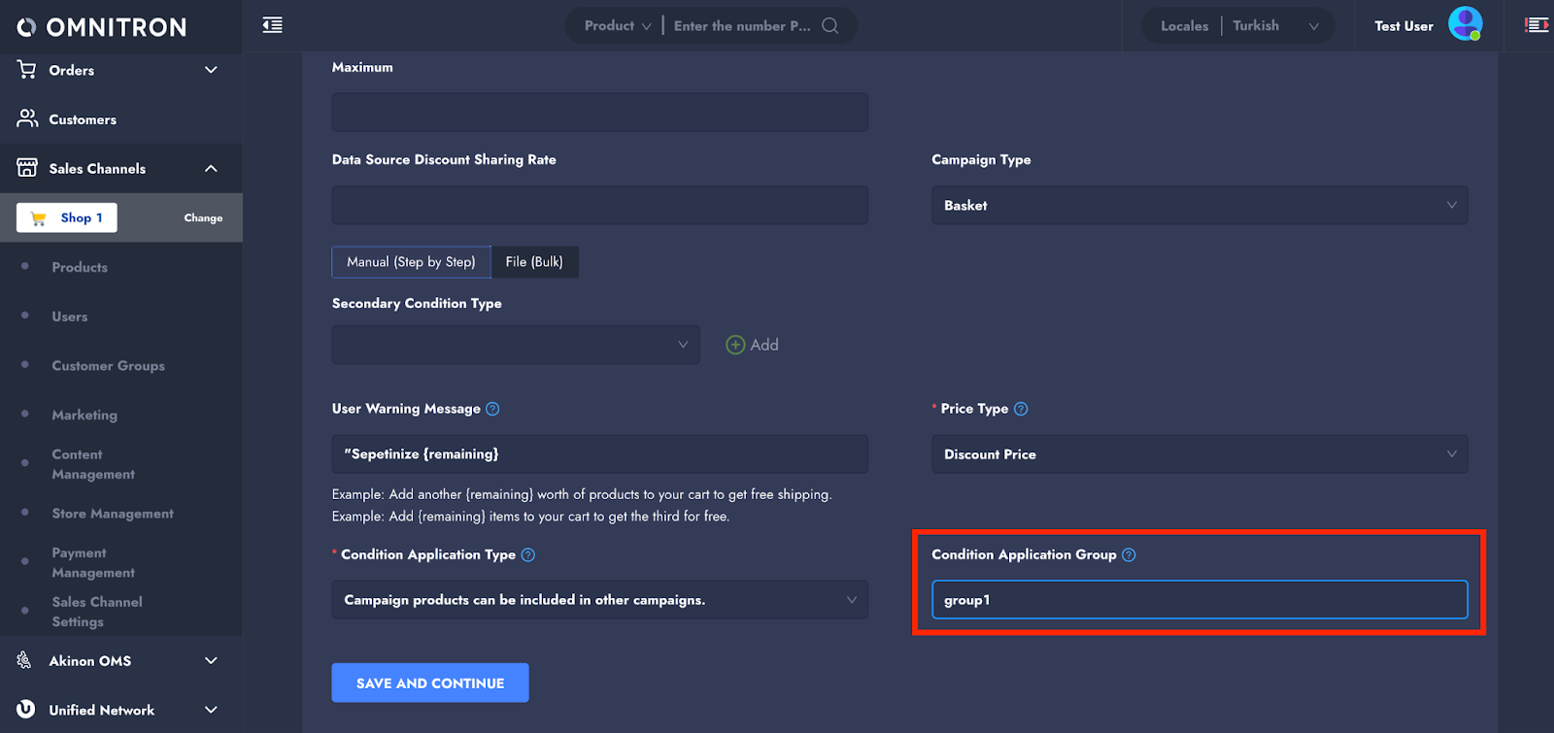Switch to File (Bulk) mode
1554x733 pixels.
pos(534,262)
